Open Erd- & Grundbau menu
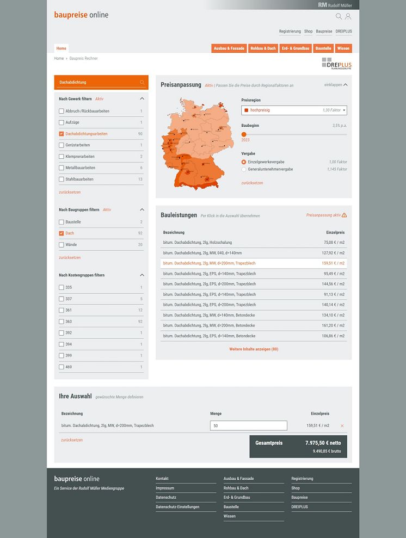406x538 pixels. coord(296,48)
